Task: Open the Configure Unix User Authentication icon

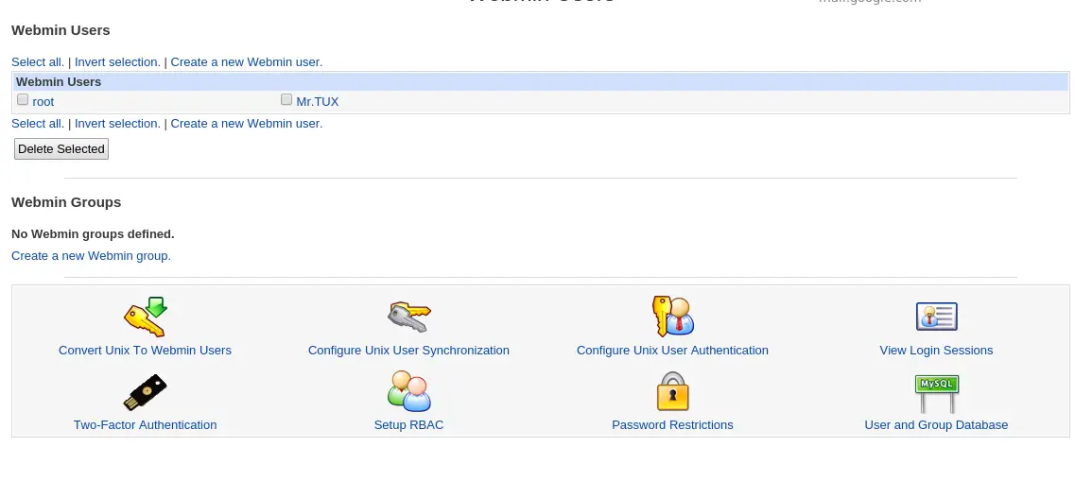Action: [672, 317]
